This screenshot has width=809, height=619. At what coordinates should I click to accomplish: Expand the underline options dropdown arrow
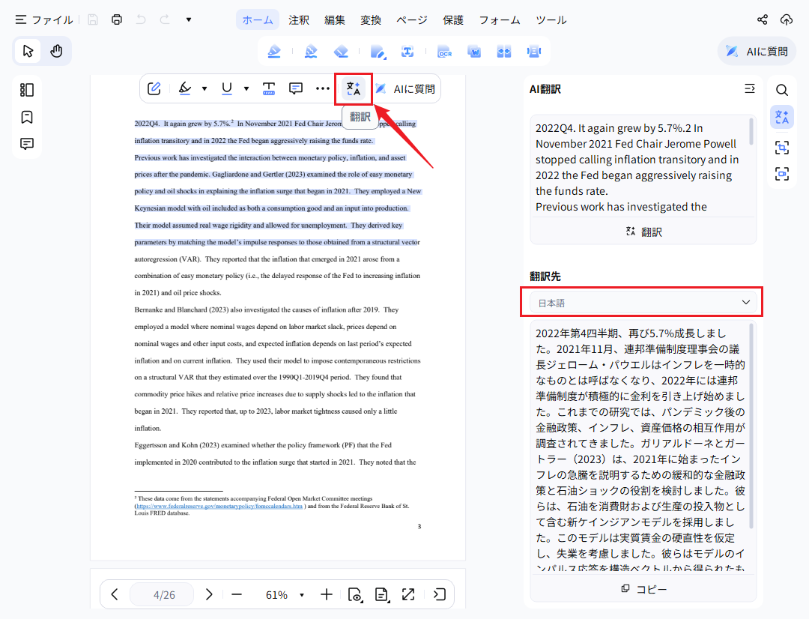(x=246, y=88)
